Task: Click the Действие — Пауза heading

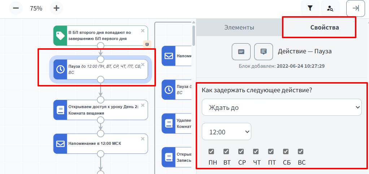Action: click(305, 52)
